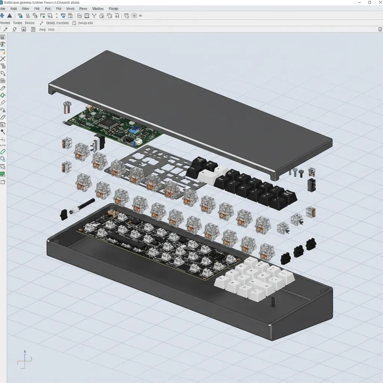Image resolution: width=383 pixels, height=383 pixels.
Task: Expand the panel chevron at the top-right of the viewport
Action: coord(379,29)
